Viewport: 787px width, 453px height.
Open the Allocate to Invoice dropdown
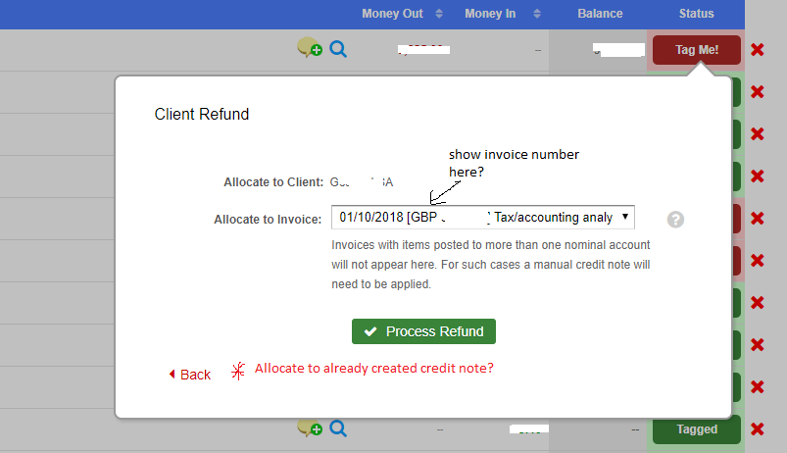click(483, 217)
